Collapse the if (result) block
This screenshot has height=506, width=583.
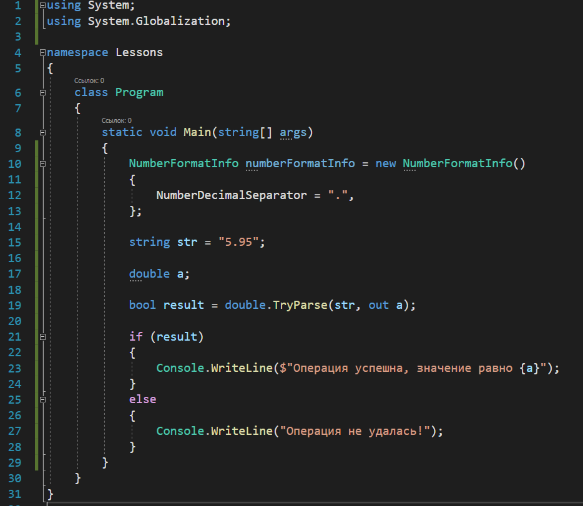43,337
